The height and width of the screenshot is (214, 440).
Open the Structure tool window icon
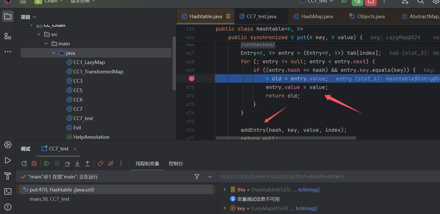8,36
